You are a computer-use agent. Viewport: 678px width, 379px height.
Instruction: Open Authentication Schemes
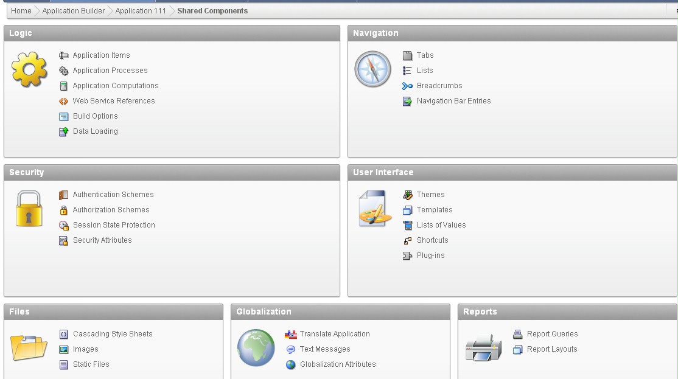click(113, 195)
